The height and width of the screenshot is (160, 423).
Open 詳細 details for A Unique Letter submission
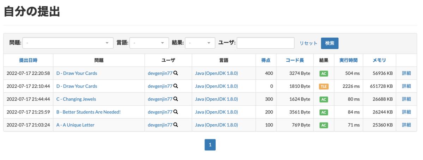[406, 125]
